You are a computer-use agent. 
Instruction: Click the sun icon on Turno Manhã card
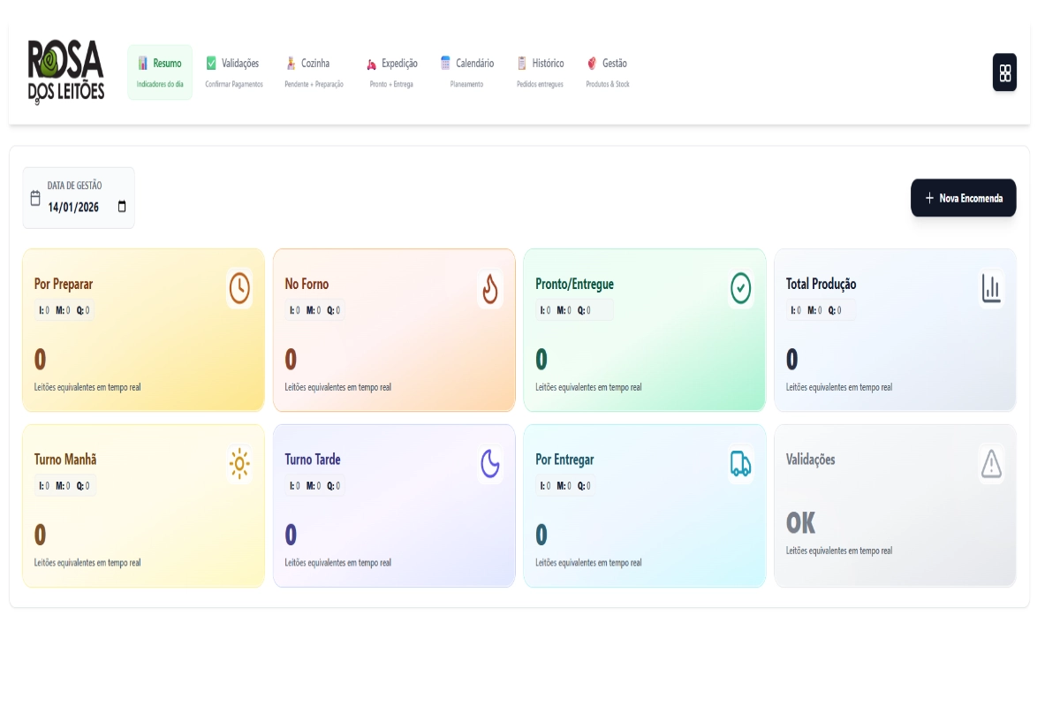click(x=239, y=463)
